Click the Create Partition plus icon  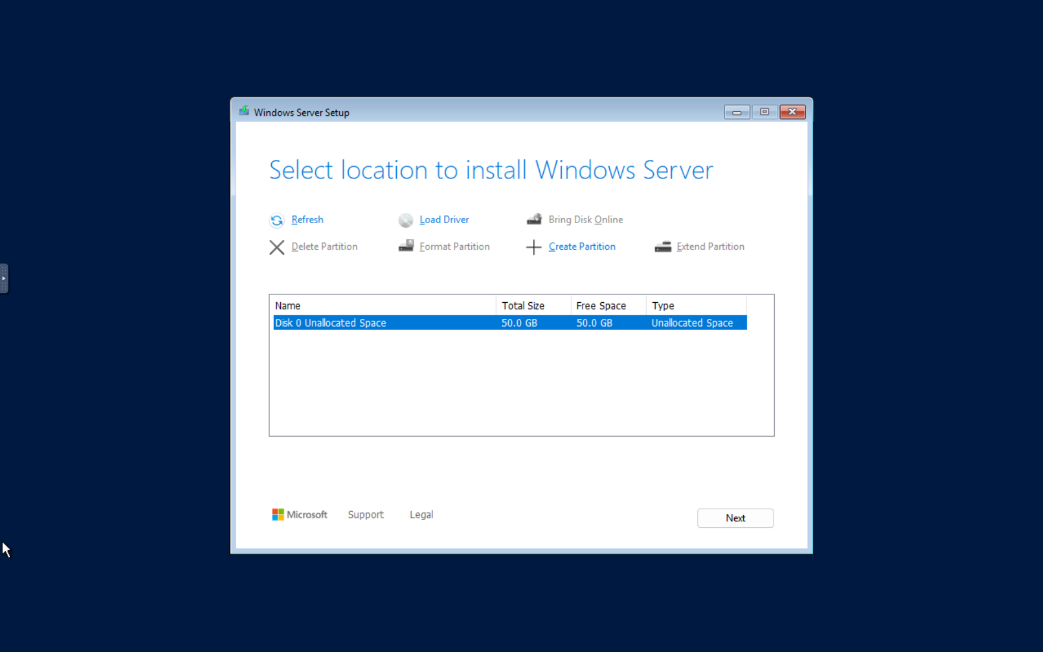[x=533, y=247]
